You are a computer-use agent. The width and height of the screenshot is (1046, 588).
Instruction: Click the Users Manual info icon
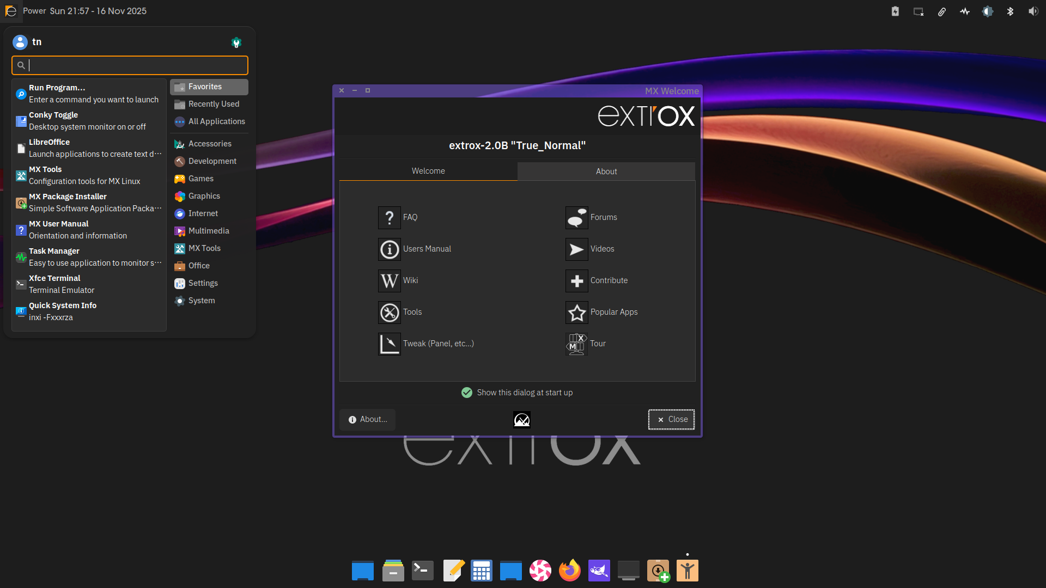point(389,249)
